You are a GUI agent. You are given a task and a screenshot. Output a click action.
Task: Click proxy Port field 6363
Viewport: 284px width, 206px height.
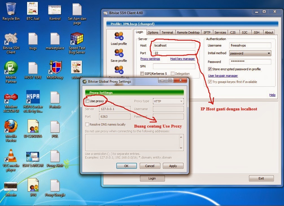[115, 116]
